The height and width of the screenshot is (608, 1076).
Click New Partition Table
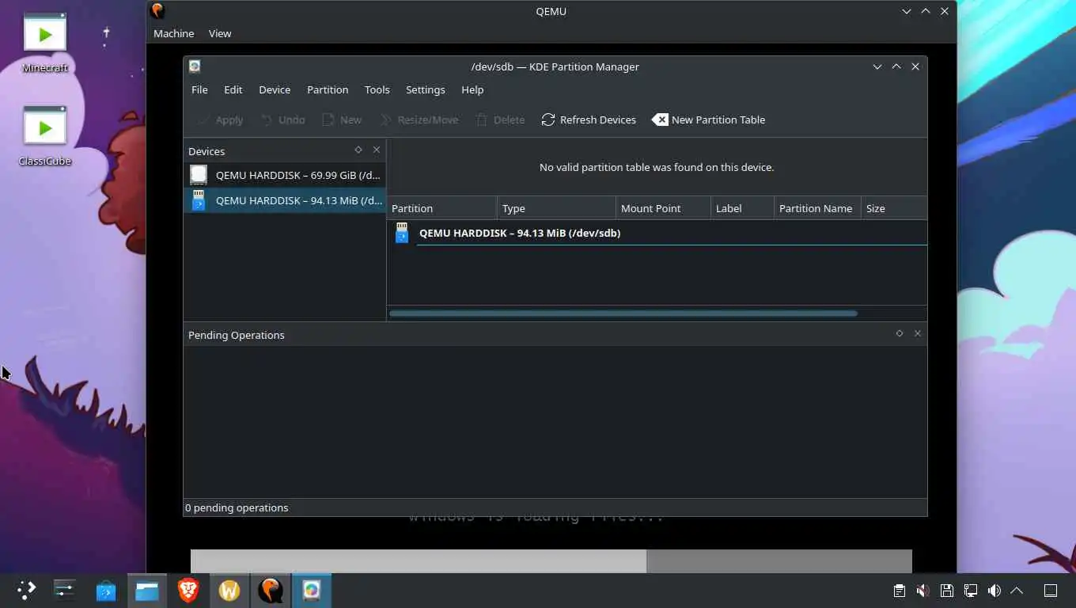tap(708, 120)
